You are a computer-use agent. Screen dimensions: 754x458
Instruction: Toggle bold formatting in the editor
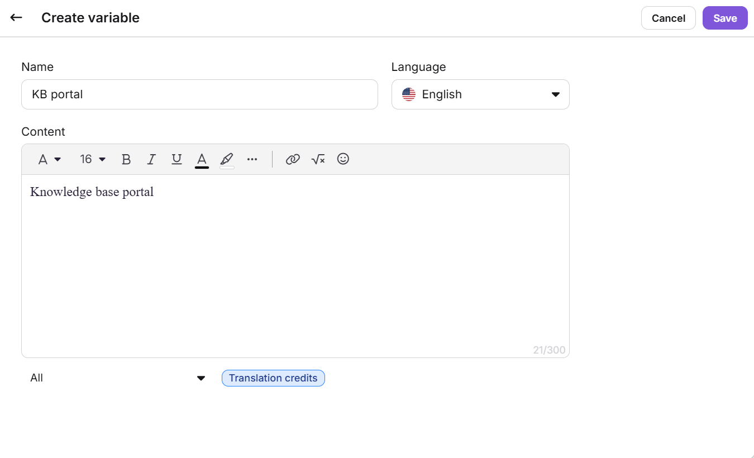pyautogui.click(x=126, y=159)
